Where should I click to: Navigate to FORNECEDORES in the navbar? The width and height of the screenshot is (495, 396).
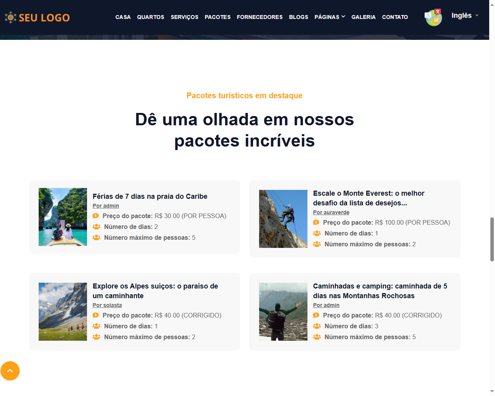coord(259,17)
